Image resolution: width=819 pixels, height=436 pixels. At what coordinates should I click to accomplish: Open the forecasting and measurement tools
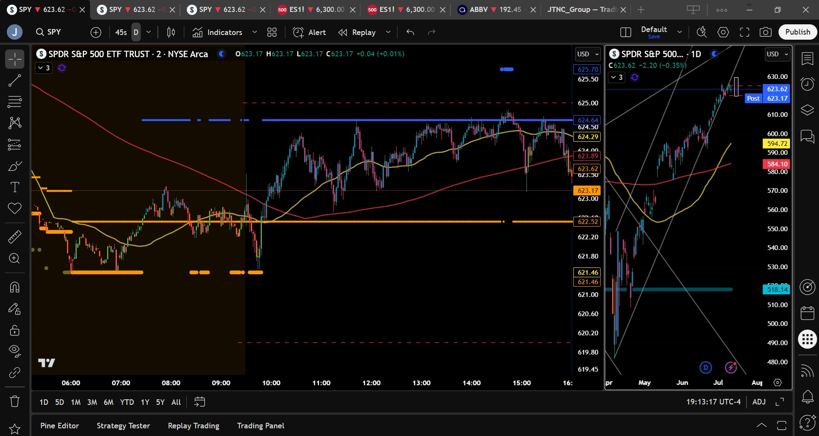pyautogui.click(x=15, y=145)
